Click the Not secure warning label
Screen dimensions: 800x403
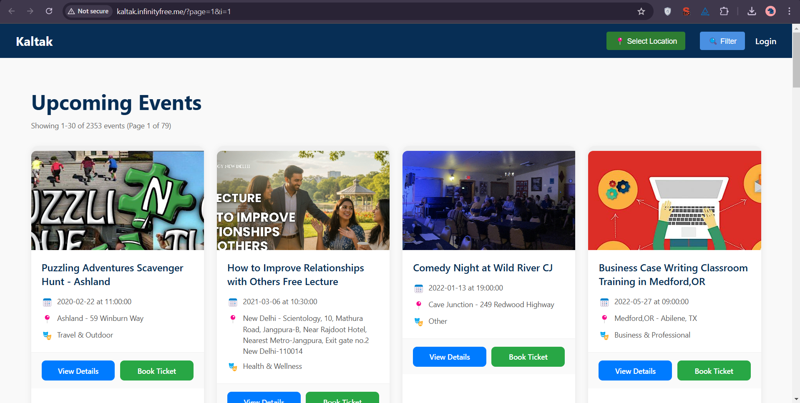coord(88,11)
